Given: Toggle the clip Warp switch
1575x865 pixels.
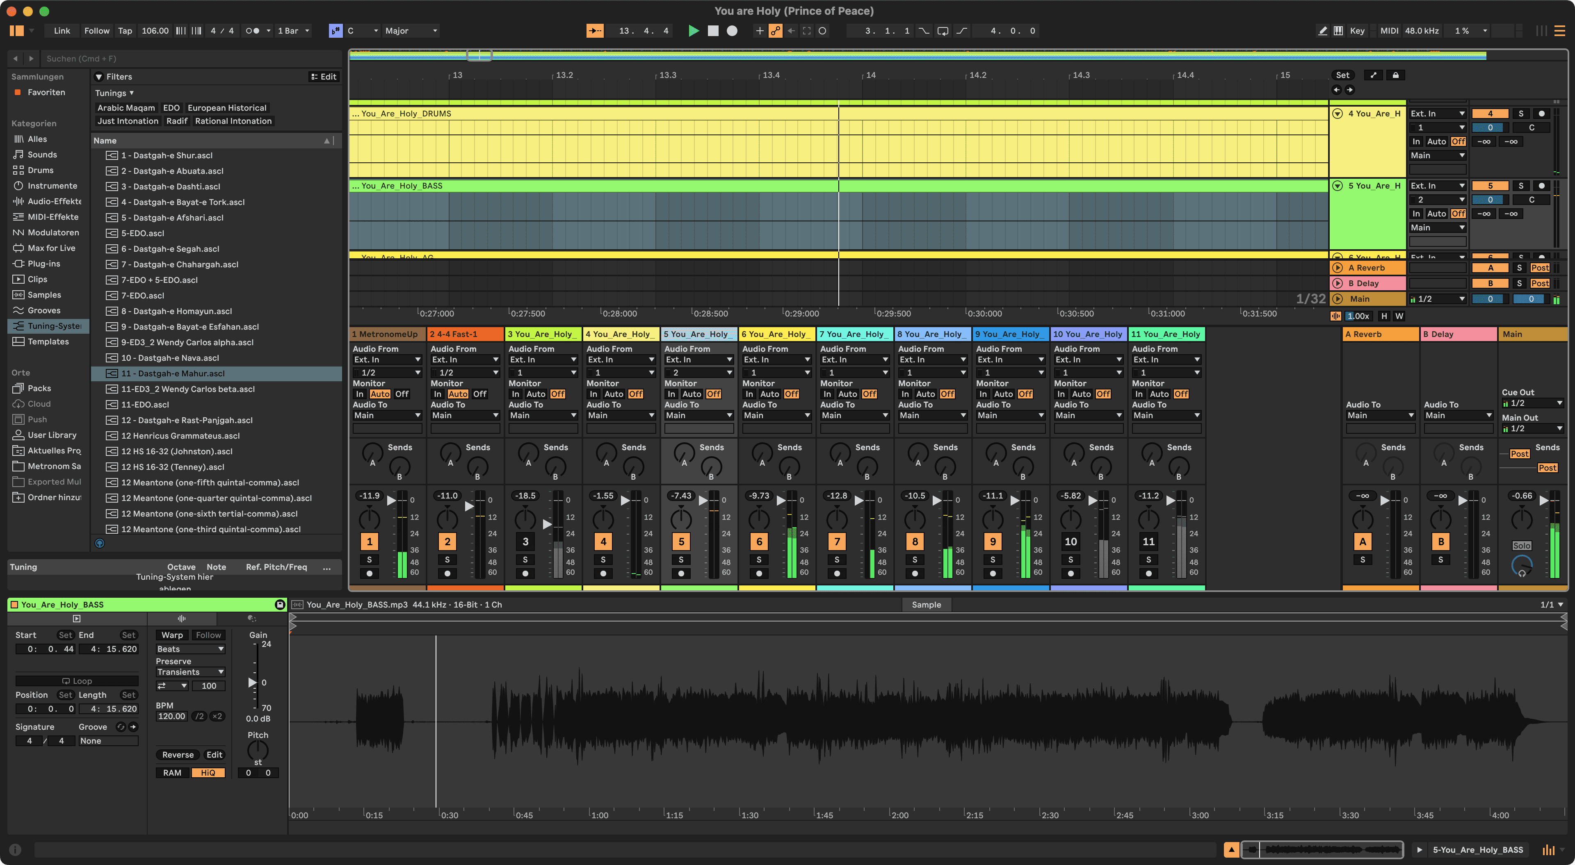Looking at the screenshot, I should click(172, 635).
